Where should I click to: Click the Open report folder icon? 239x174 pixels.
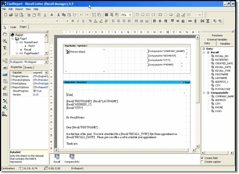click(11, 15)
